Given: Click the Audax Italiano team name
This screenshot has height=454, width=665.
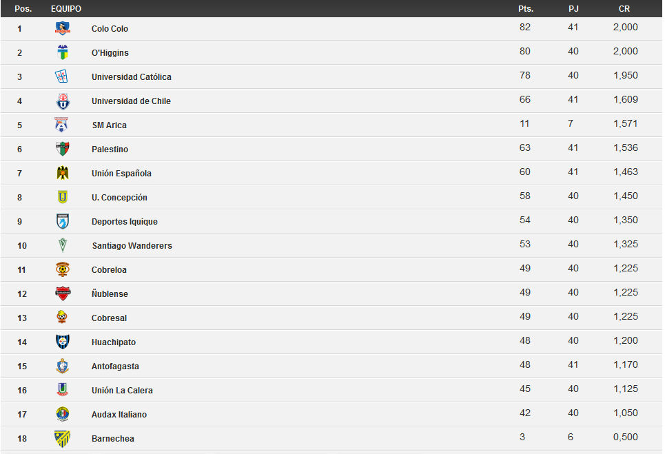Looking at the screenshot, I should click(119, 415).
